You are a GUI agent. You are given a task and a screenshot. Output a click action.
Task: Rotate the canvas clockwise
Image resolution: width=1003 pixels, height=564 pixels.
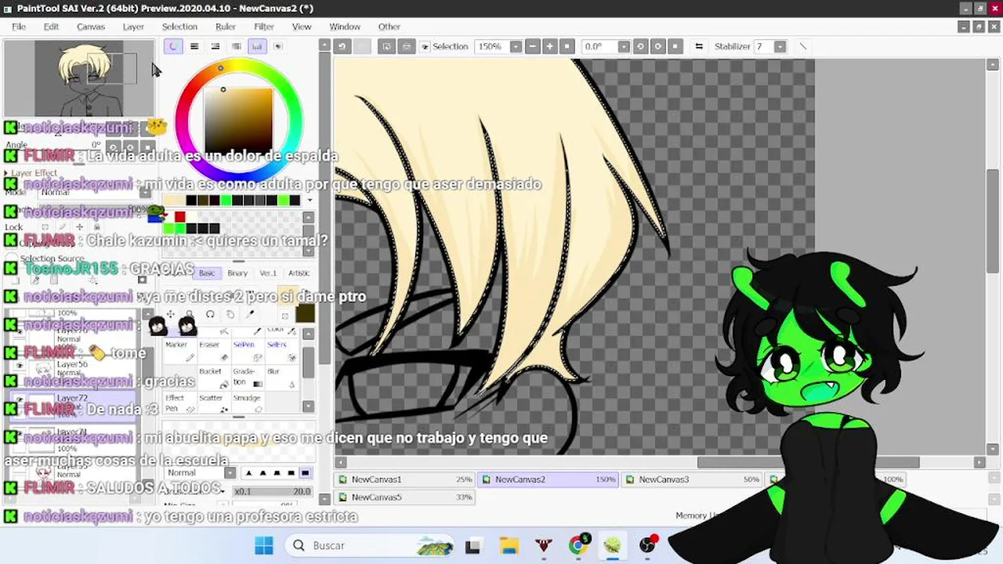pyautogui.click(x=657, y=46)
